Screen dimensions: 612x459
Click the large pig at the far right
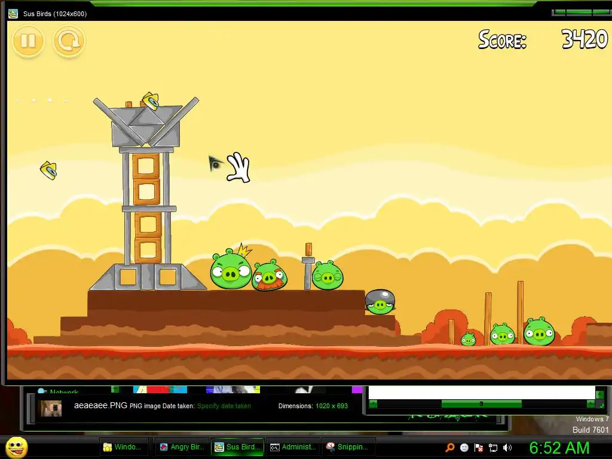point(539,332)
